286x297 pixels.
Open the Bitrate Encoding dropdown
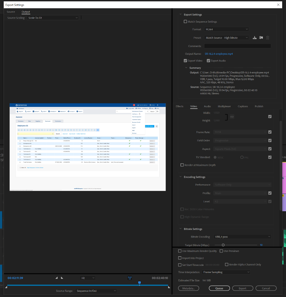(242, 237)
